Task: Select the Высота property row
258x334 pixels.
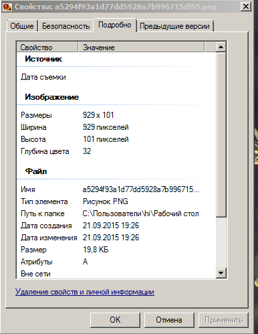Action: 116,139
